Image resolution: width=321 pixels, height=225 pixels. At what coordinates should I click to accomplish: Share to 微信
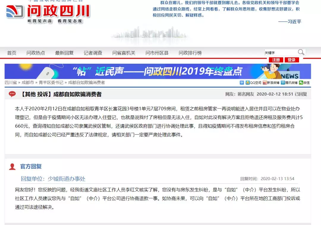(x=304, y=82)
